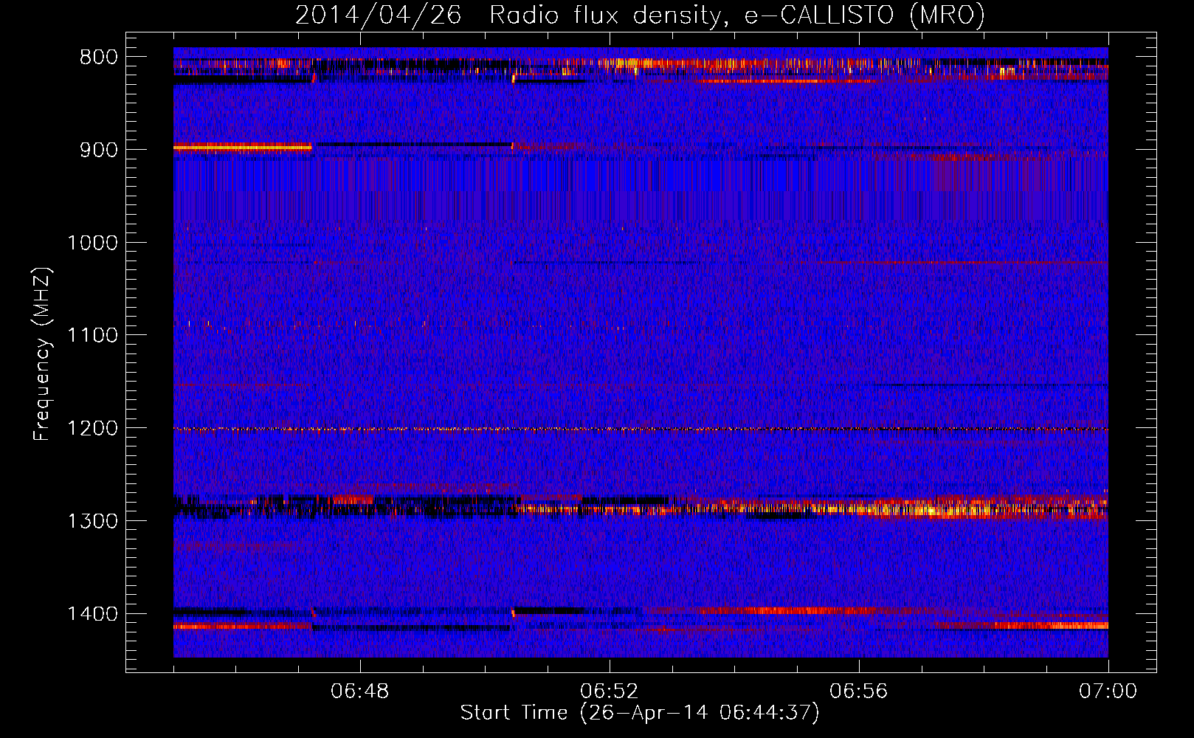Click the '07:00' time axis label
Image resolution: width=1194 pixels, height=738 pixels.
1108,692
